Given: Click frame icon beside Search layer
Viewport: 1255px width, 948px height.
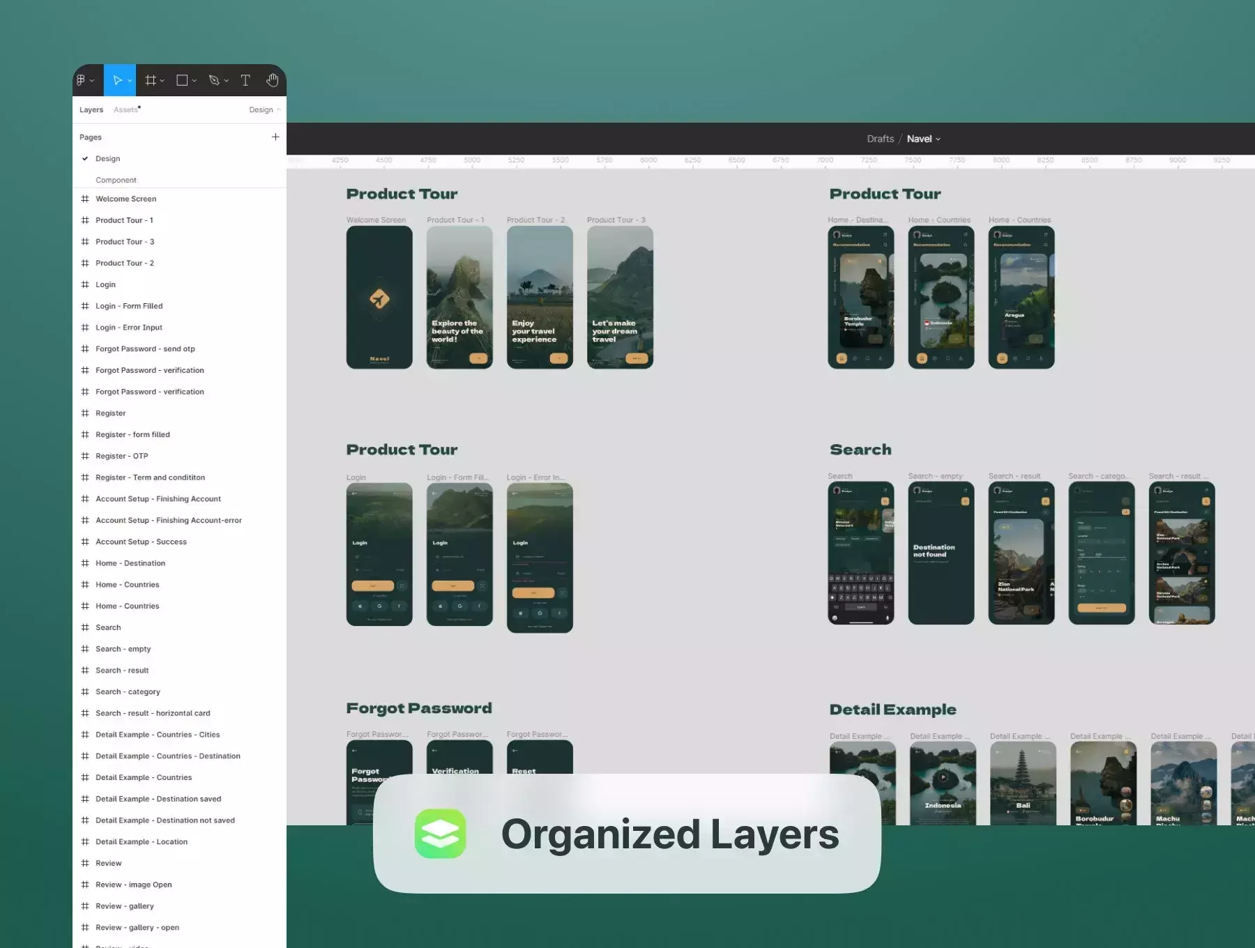Looking at the screenshot, I should [85, 627].
